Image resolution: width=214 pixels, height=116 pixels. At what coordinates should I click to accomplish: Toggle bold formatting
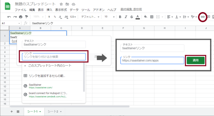pos(120,17)
